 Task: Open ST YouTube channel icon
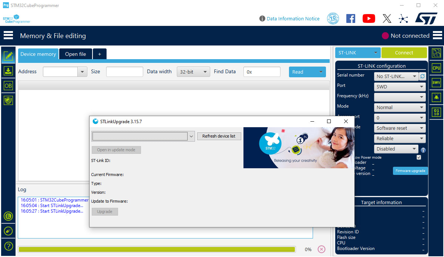coord(369,18)
